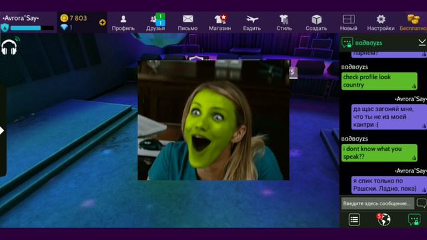
Task: Focus the message input field
Action: pyautogui.click(x=378, y=203)
